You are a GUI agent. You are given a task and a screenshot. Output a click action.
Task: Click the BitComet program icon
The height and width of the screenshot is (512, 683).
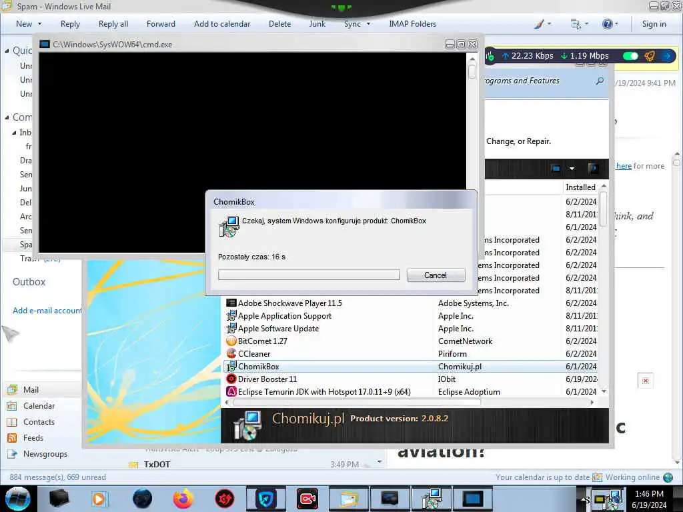[x=231, y=341]
